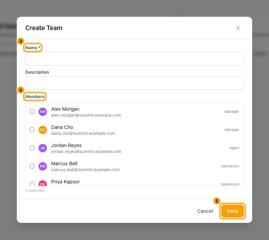Click the DC avatar for Dana Cho
Image resolution: width=269 pixels, height=240 pixels.
(43, 130)
